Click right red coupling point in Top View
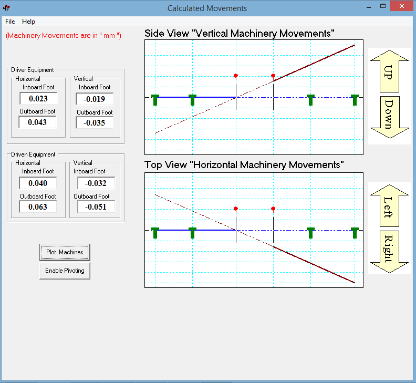This screenshot has height=383, width=416. coord(274,209)
